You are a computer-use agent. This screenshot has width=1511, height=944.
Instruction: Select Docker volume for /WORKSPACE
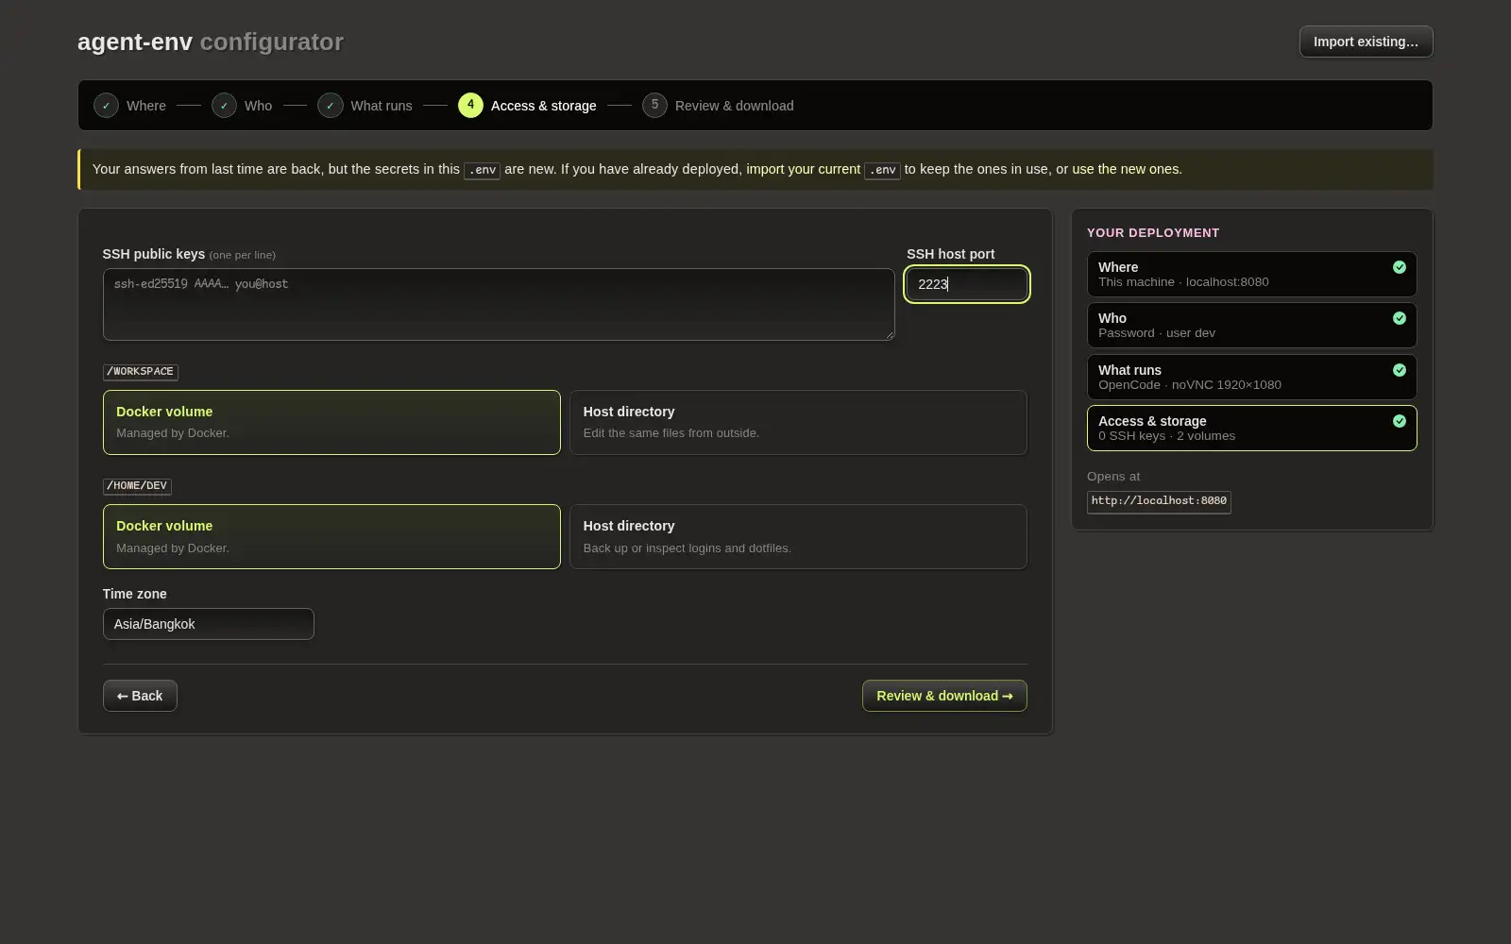331,422
